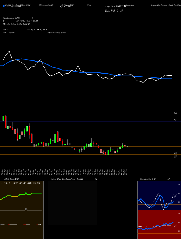This screenshot has height=239, width=181.
Task: Click the 'Avg Vol: 0.08 M' text
Action: [115, 7]
